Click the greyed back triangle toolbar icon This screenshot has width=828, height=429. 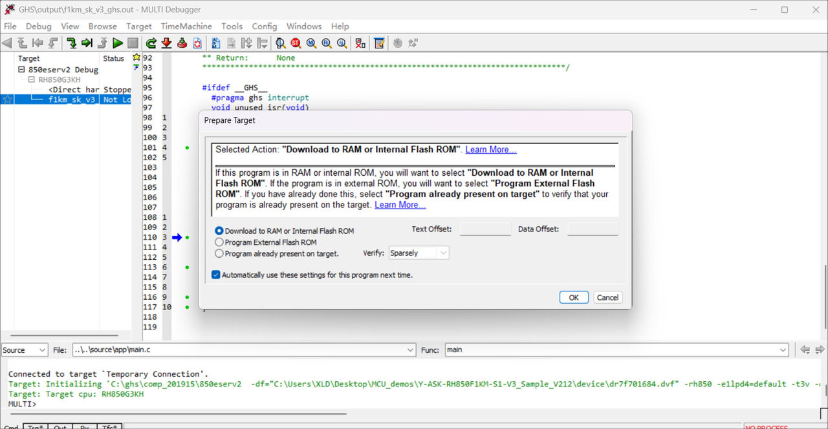click(x=7, y=43)
